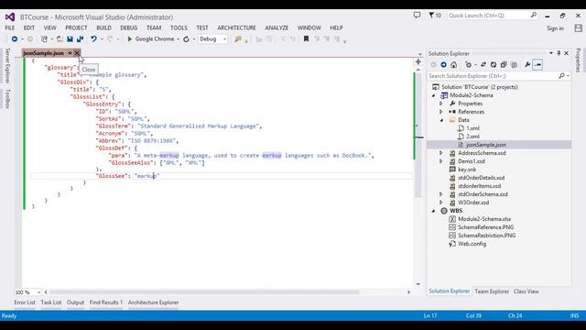This screenshot has width=586, height=330.
Task: Start debugging with the green play icon
Action: (130, 38)
